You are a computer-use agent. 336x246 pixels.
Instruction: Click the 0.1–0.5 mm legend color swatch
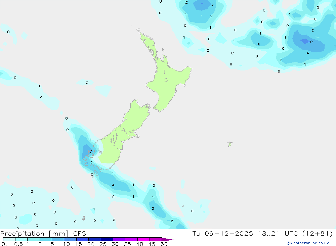click(9, 239)
